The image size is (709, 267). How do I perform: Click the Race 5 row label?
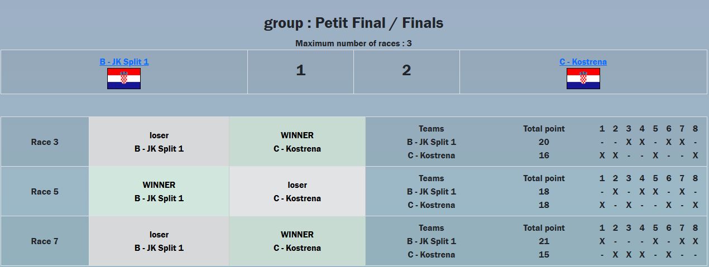[x=45, y=191]
